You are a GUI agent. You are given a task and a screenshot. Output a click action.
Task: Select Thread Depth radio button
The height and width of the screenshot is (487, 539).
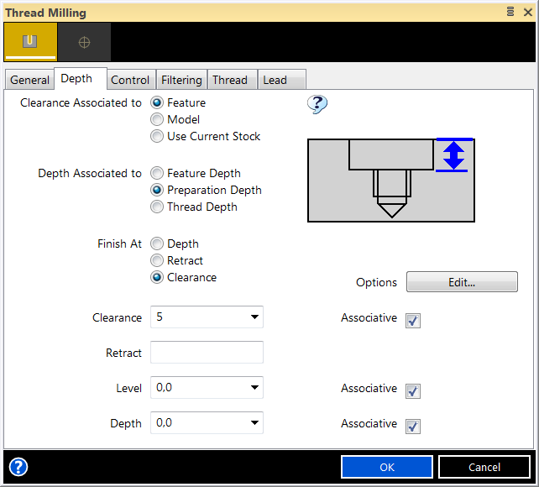tap(157, 207)
